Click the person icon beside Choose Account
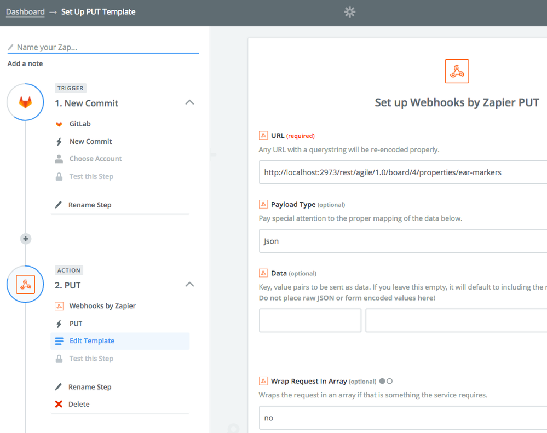The height and width of the screenshot is (433, 547). coord(59,159)
